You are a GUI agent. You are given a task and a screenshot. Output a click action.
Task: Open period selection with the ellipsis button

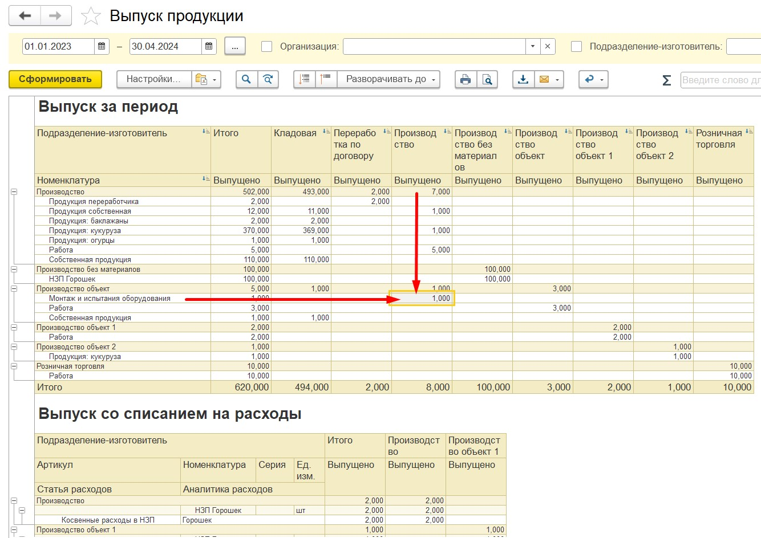(235, 47)
